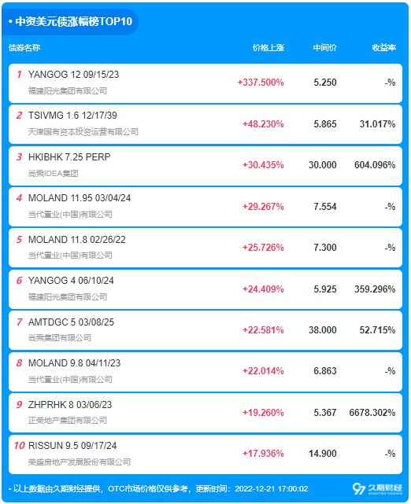Click the 久期财经 logo icon

[377, 488]
